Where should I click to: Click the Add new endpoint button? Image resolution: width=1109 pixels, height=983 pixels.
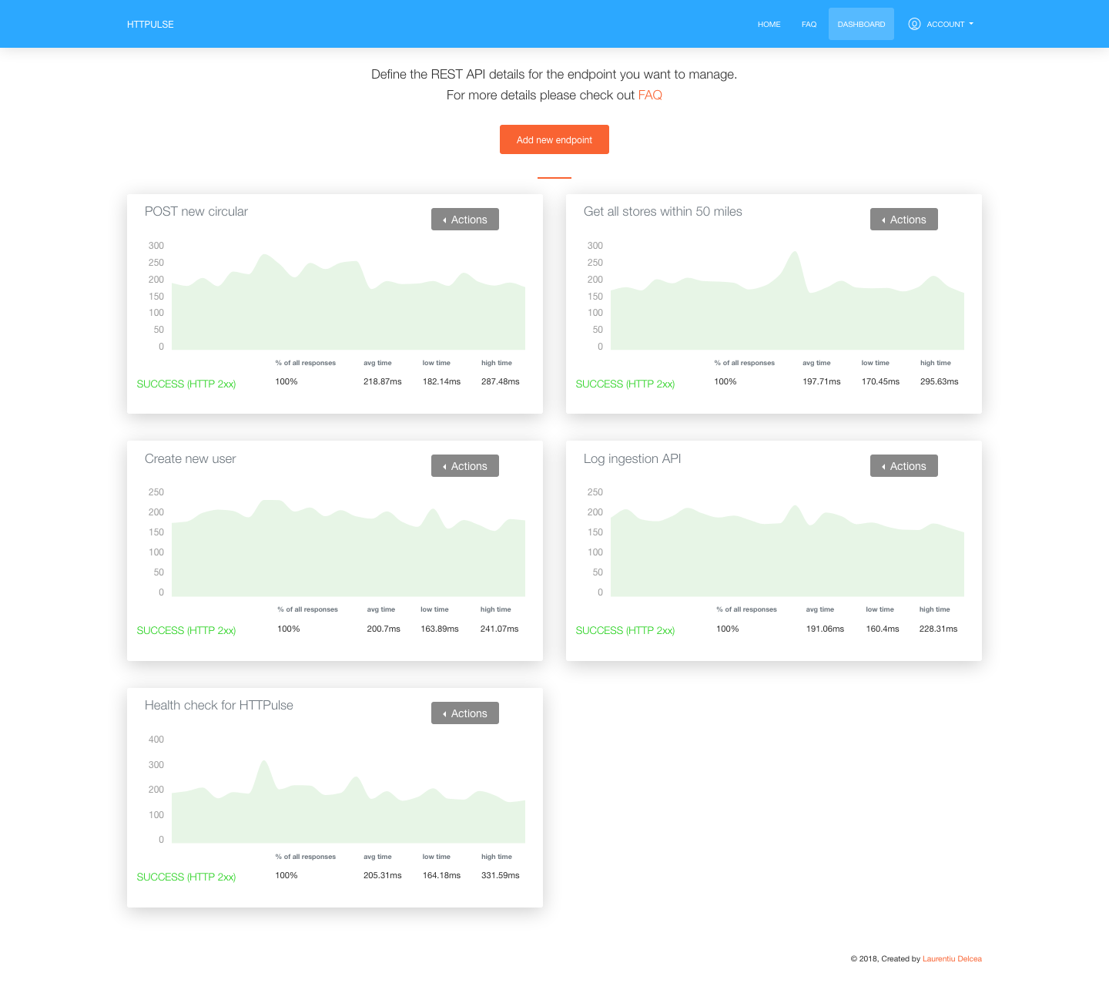(x=554, y=139)
